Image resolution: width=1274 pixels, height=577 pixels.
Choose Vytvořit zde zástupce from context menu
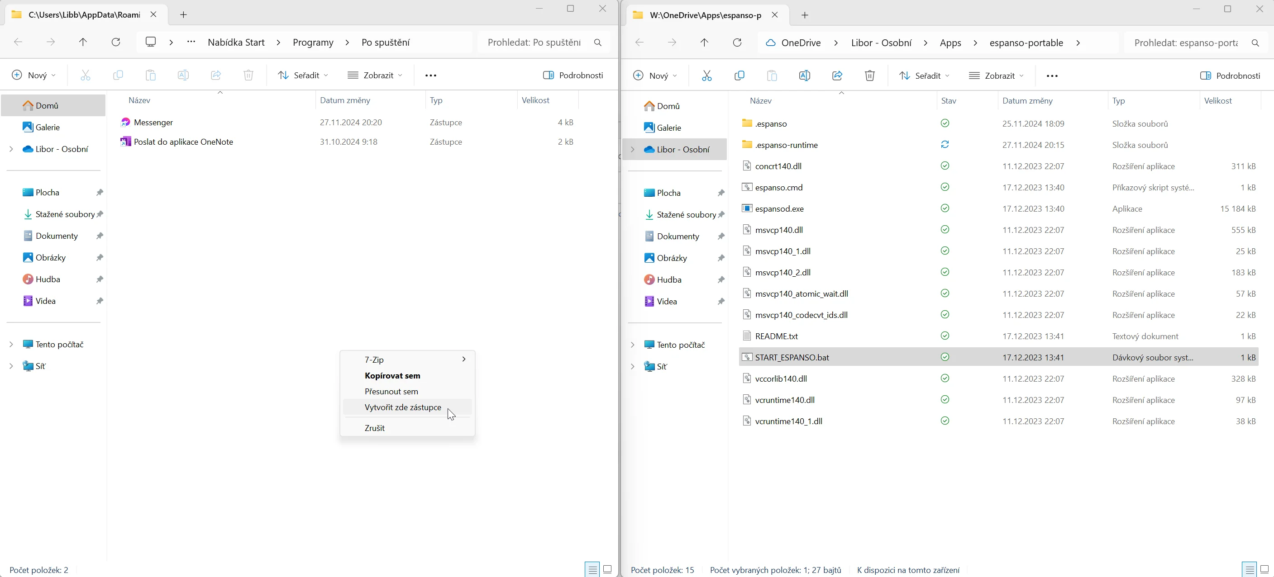[x=403, y=407]
